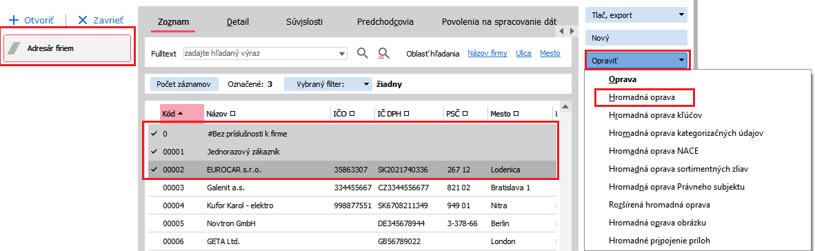Click the plus icon next to Otvoriť
This screenshot has width=815, height=251.
(14, 20)
